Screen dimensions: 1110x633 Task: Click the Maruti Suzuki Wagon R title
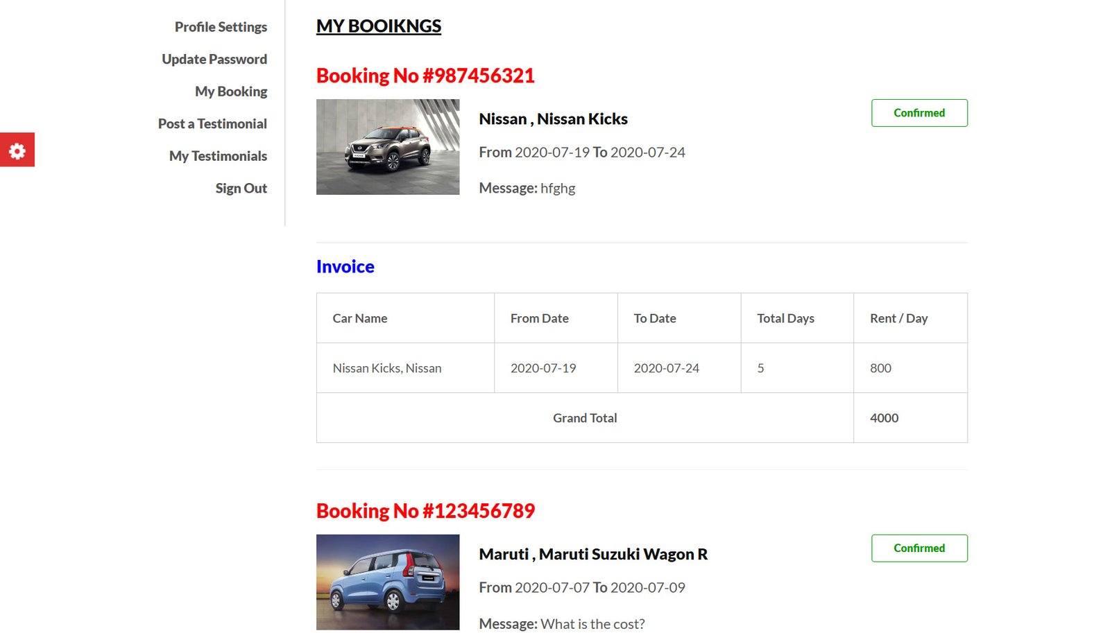593,555
